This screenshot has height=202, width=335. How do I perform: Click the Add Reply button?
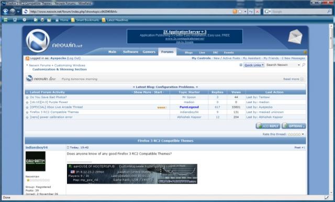[268, 126]
